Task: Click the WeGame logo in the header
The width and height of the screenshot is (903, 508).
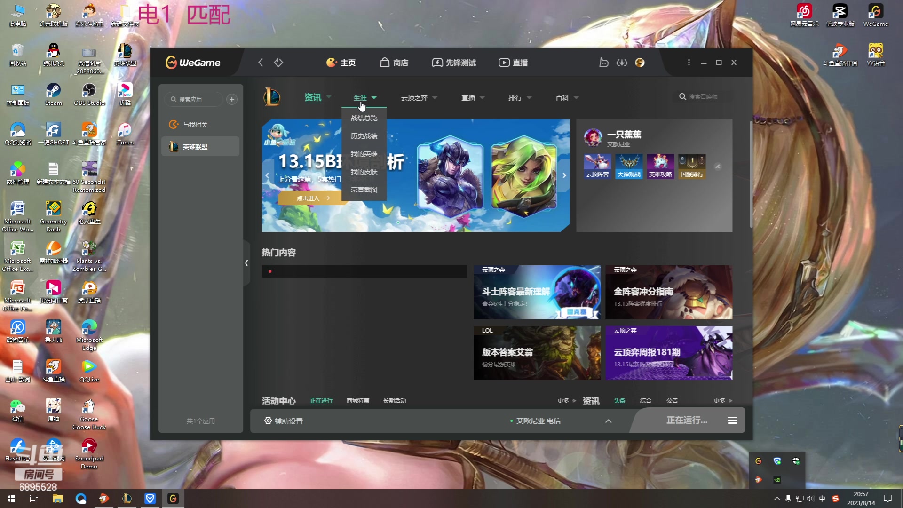Action: click(193, 63)
